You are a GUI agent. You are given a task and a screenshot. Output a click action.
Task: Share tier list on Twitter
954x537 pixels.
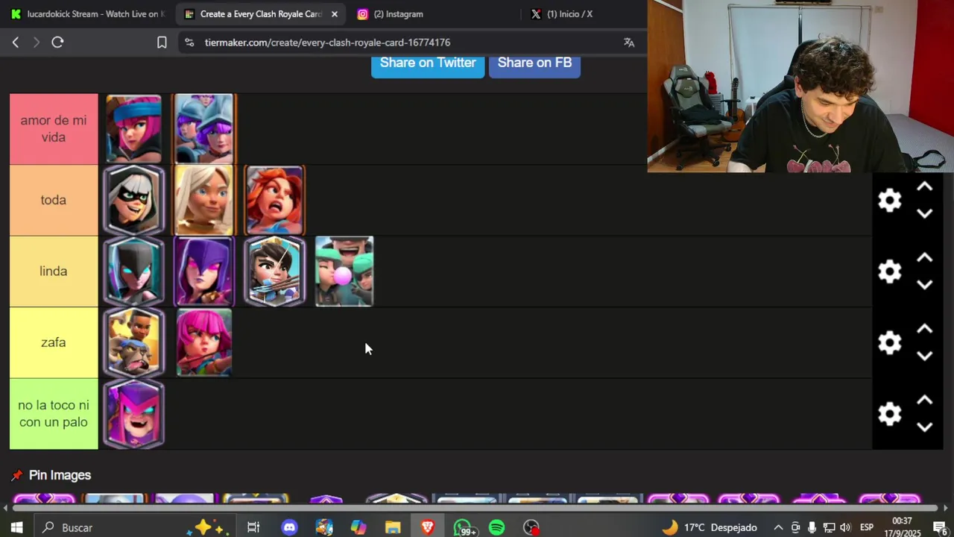(428, 64)
